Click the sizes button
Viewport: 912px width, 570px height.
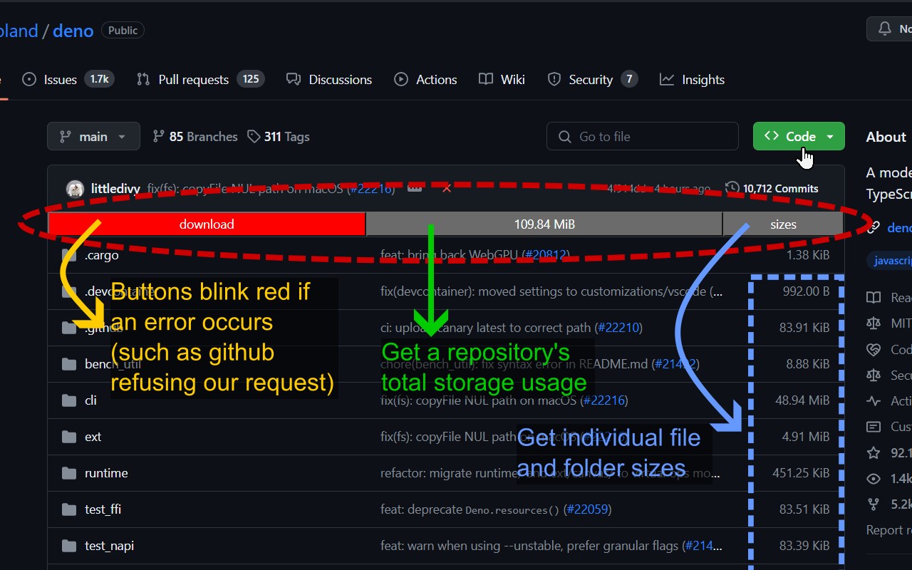pyautogui.click(x=783, y=224)
